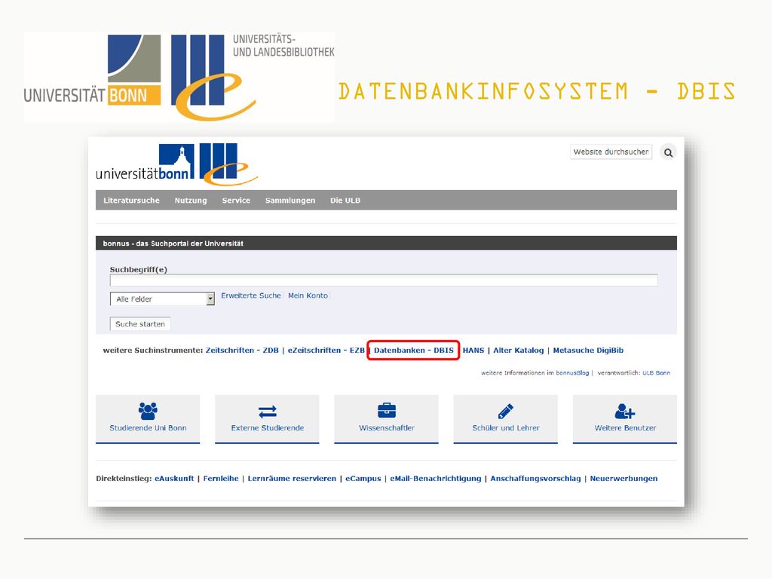Open the Literatursuche menu

(131, 201)
